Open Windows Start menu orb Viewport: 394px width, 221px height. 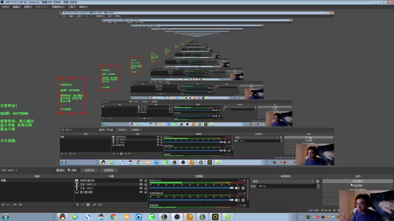[5, 217]
